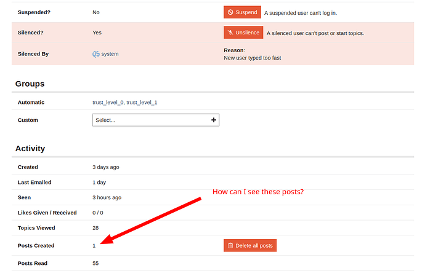The image size is (425, 276).
Task: Click the Delete all posts button
Action: point(250,245)
